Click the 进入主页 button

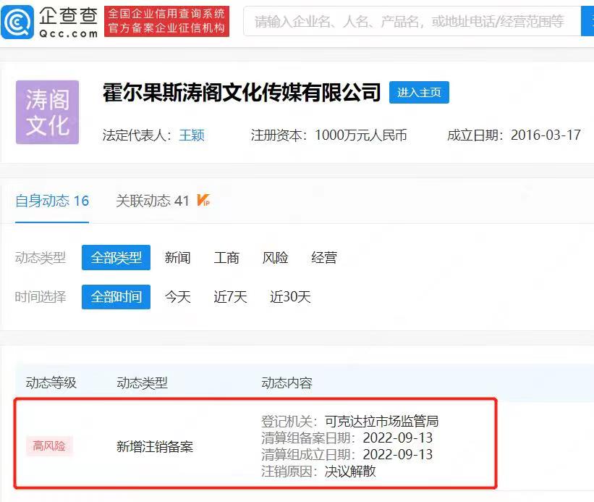pyautogui.click(x=419, y=92)
